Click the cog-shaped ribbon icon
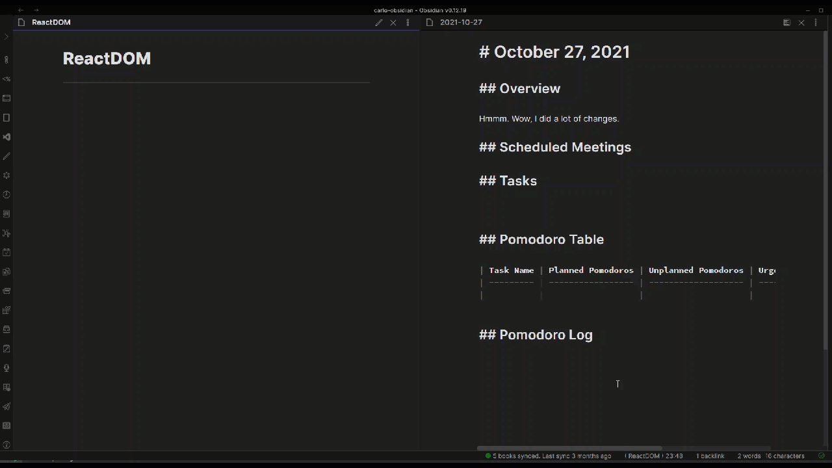 tap(6, 175)
